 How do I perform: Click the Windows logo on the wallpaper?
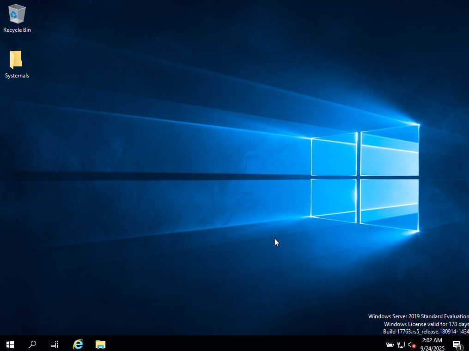[x=365, y=177]
